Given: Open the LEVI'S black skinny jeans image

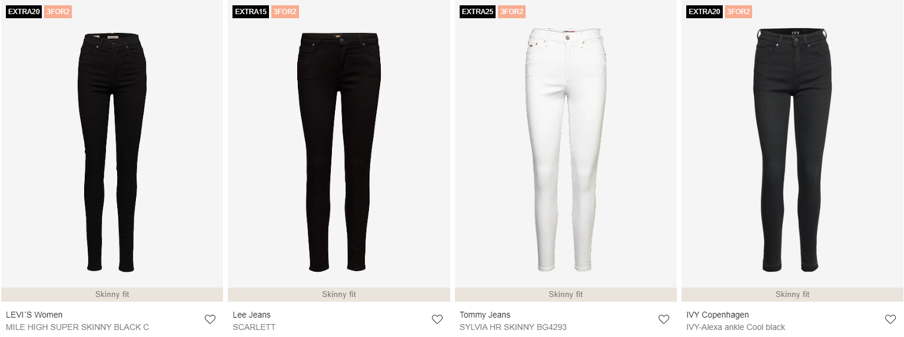Looking at the screenshot, I should coord(112,153).
